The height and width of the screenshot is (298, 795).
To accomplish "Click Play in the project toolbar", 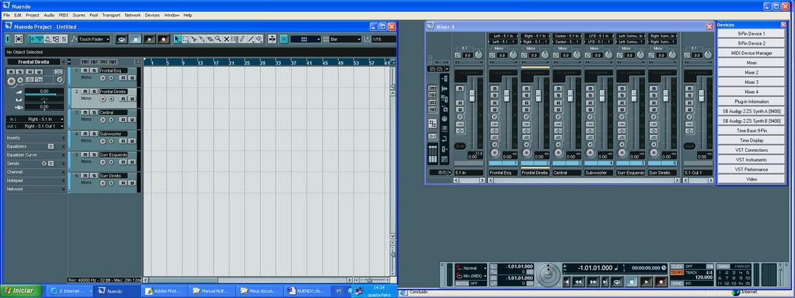I will tap(150, 39).
